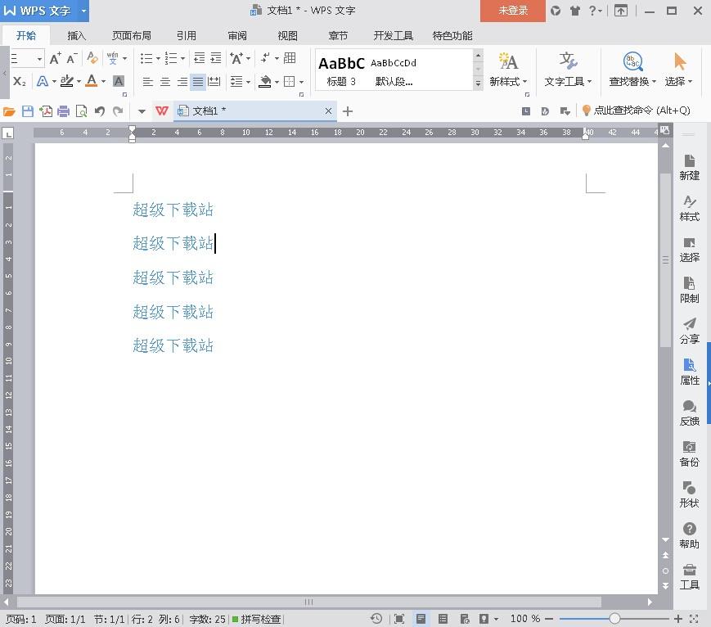Image resolution: width=711 pixels, height=627 pixels.
Task: Open 文字工具 menu
Action: pyautogui.click(x=568, y=70)
